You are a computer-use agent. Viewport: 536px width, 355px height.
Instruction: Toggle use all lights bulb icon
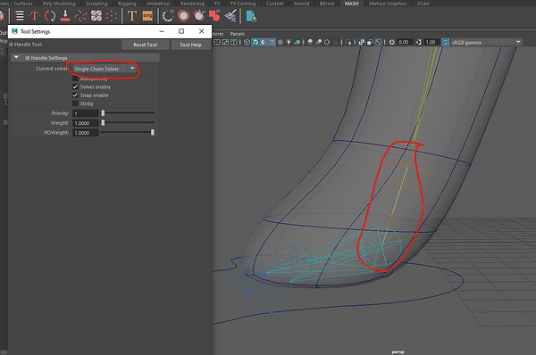coord(289,42)
